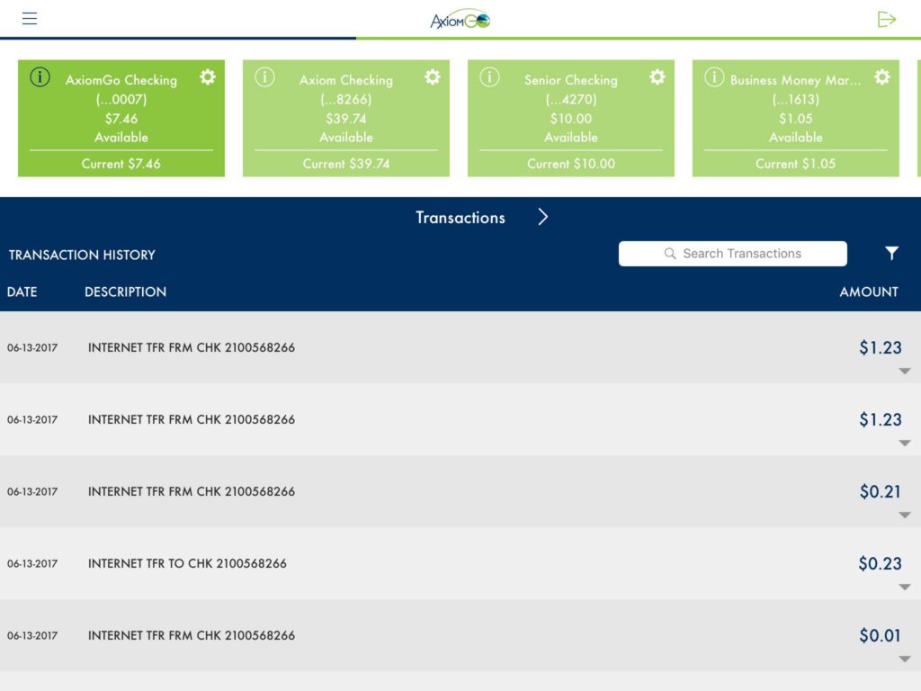Click the $0.01 amount value
Image resolution: width=921 pixels, height=691 pixels.
(x=880, y=635)
